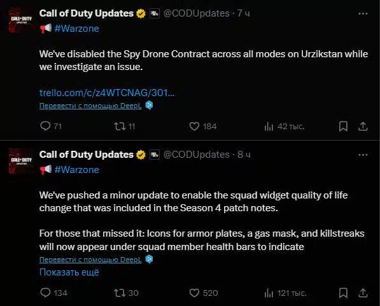Bookmark the squad widget update tweet
The width and height of the screenshot is (380, 306).
[343, 293]
